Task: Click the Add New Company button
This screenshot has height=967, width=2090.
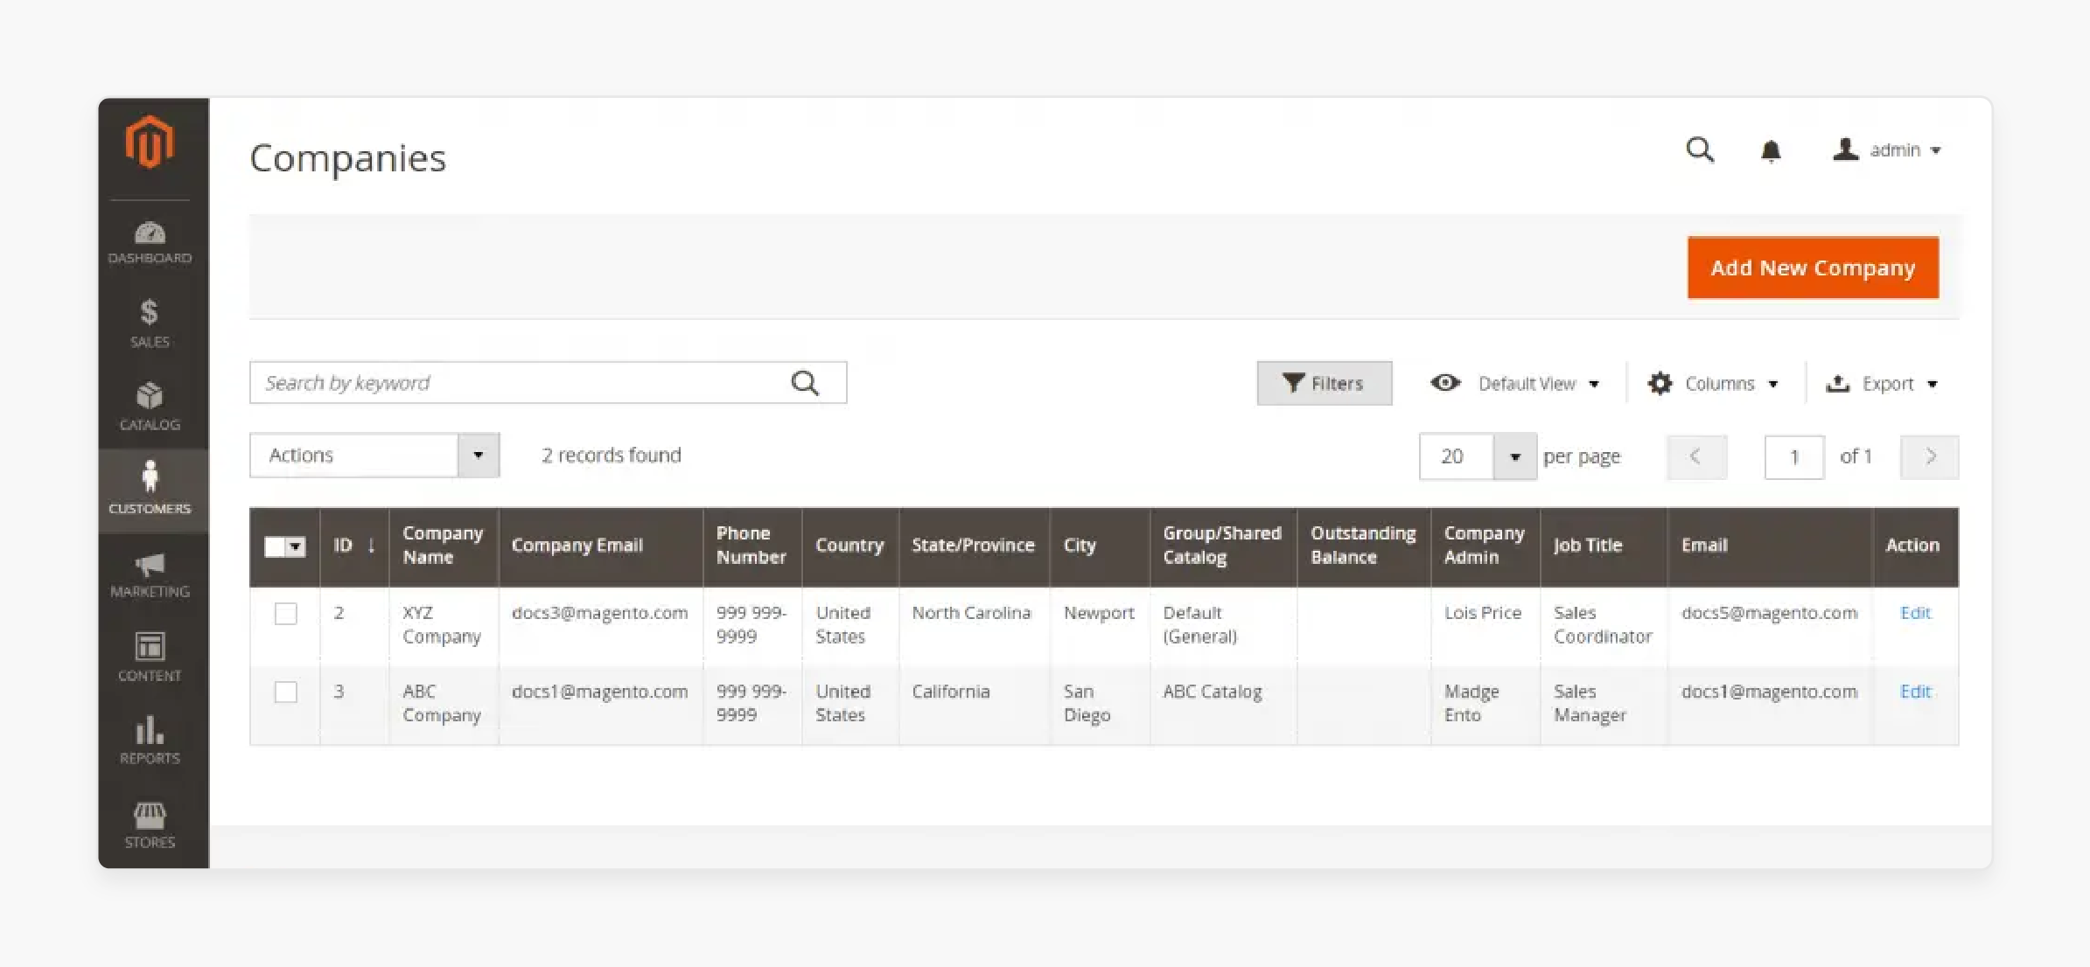Action: click(1813, 268)
